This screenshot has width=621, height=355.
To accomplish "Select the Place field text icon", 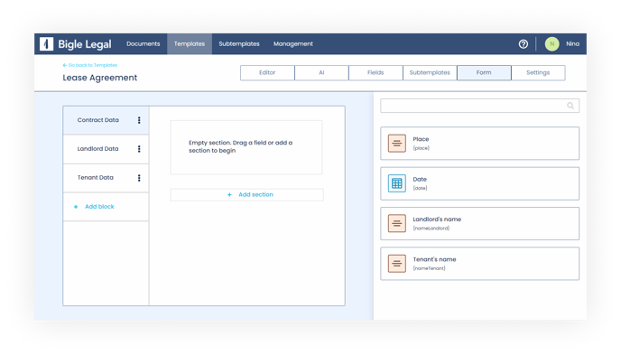I will 397,144.
